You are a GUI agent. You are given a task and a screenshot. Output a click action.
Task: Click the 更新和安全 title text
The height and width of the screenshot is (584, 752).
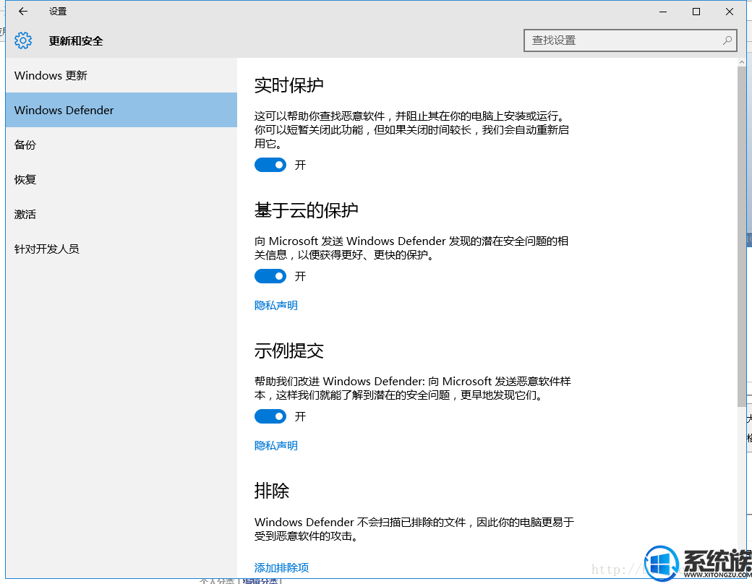coord(76,40)
